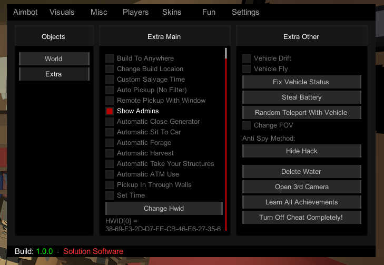Click Random Teleport With Vehicle button
Image resolution: width=384 pixels, height=265 pixels.
[x=302, y=112]
